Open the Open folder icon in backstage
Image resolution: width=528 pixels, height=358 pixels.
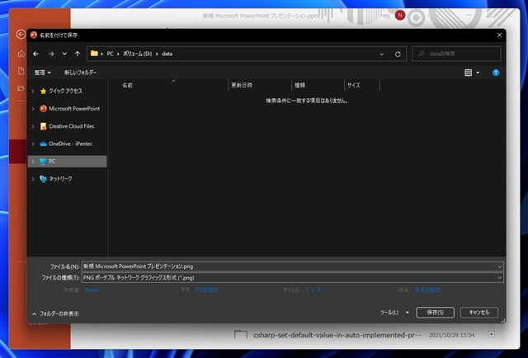[x=21, y=88]
